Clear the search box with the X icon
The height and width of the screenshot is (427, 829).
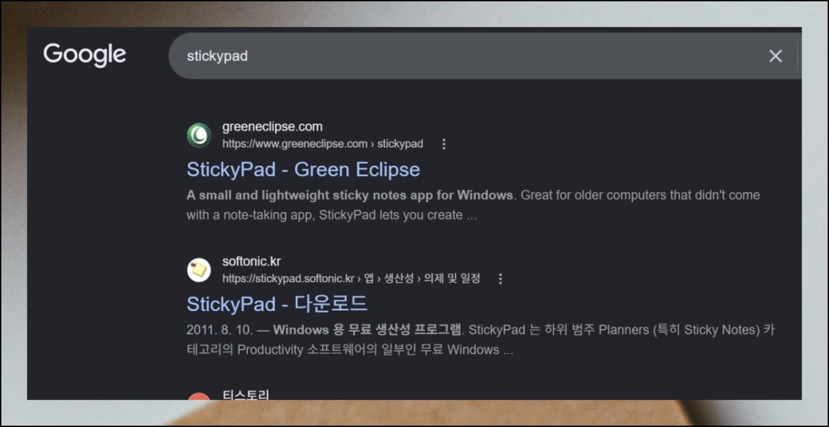point(776,56)
